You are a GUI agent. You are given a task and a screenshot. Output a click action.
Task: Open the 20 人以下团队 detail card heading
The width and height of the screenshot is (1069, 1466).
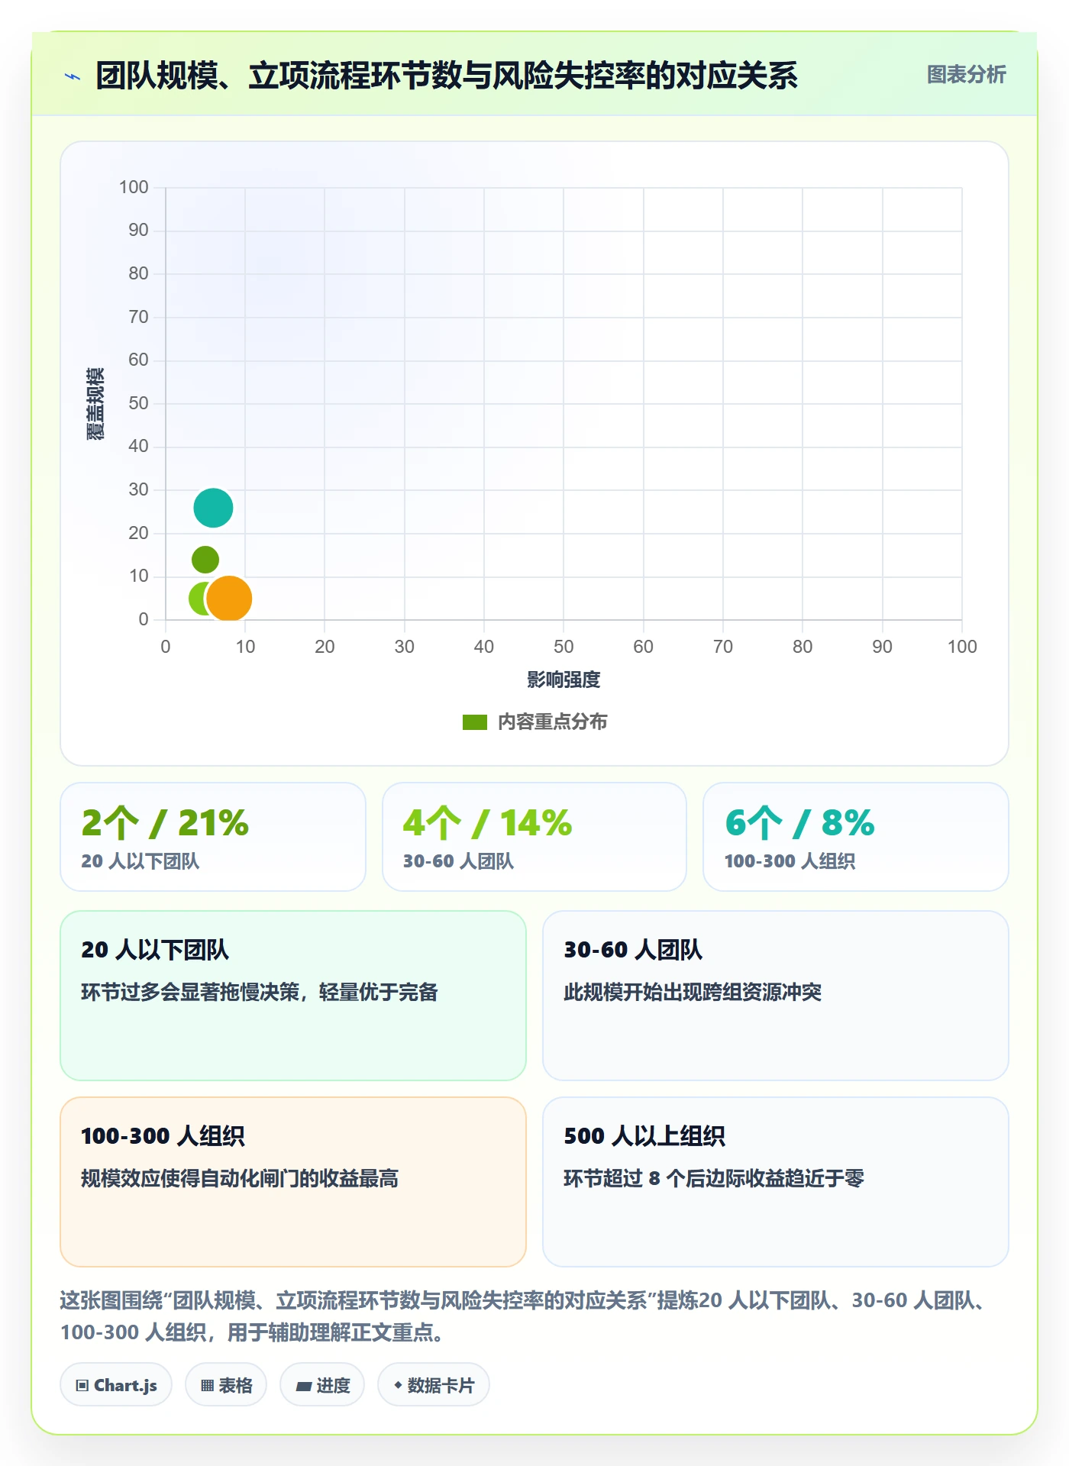coord(155,950)
